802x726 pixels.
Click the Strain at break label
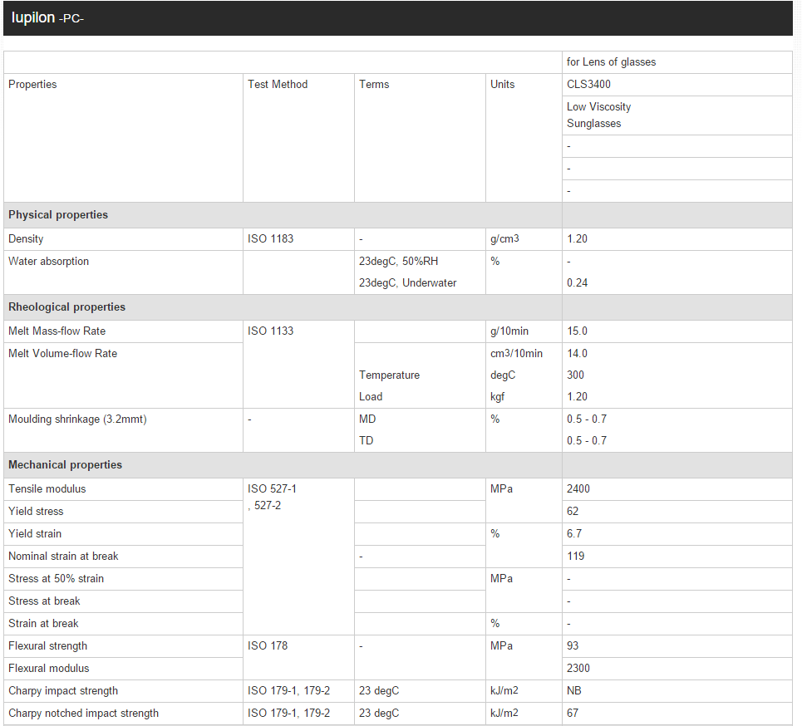tap(43, 624)
